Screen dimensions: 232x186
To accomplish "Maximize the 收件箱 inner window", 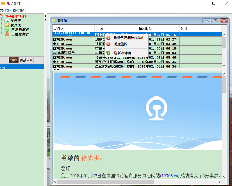I will 215,21.
